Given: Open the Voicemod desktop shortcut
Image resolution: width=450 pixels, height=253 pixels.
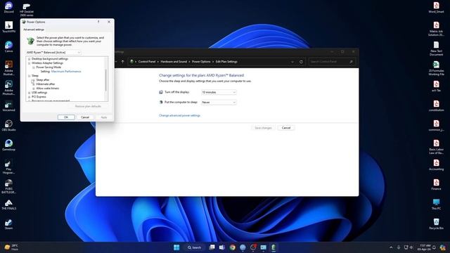Looking at the screenshot, I should pos(8,106).
